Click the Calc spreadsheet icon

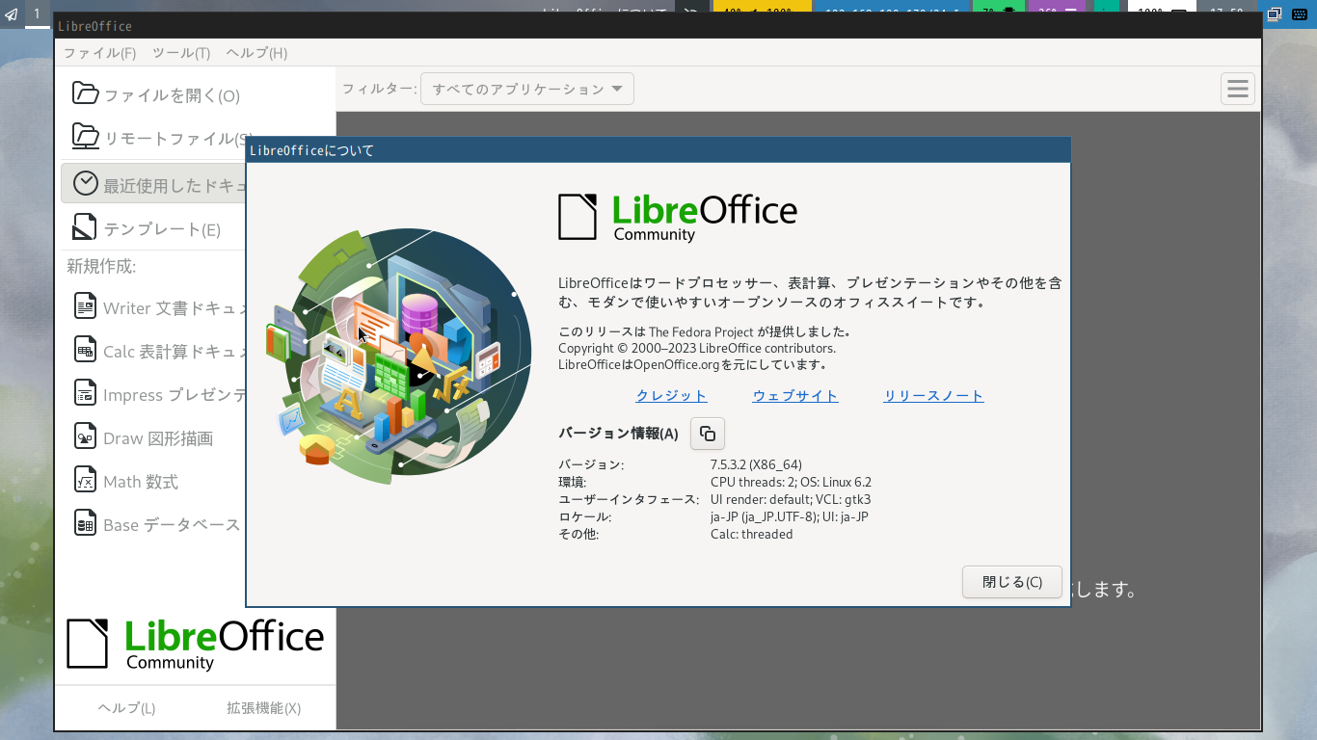pyautogui.click(x=86, y=350)
